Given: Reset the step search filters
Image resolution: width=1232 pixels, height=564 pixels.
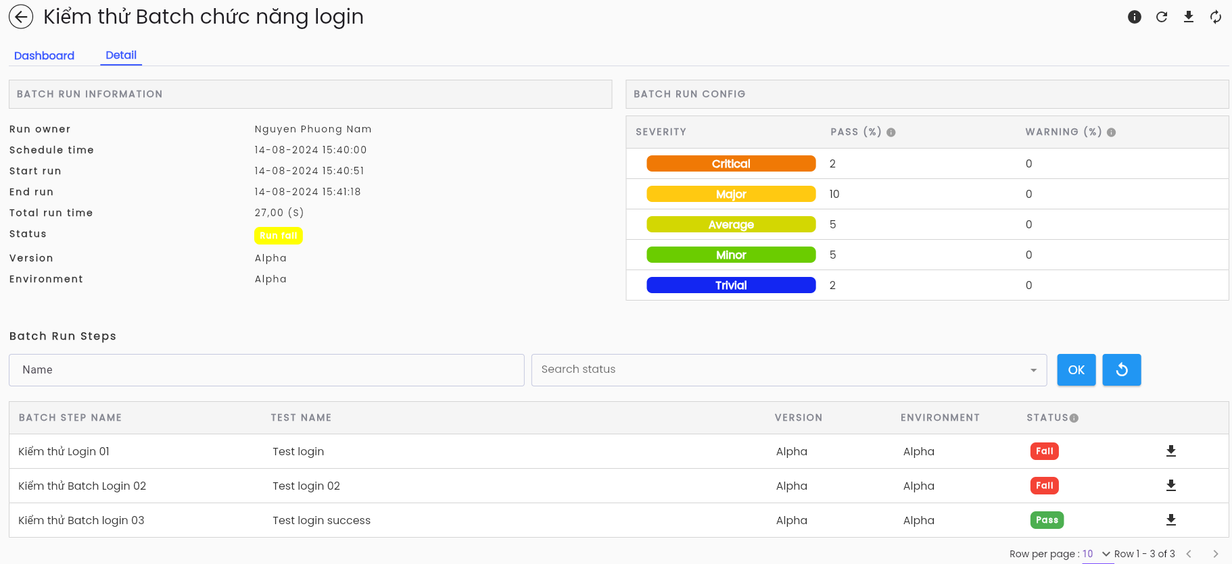Looking at the screenshot, I should 1122,370.
